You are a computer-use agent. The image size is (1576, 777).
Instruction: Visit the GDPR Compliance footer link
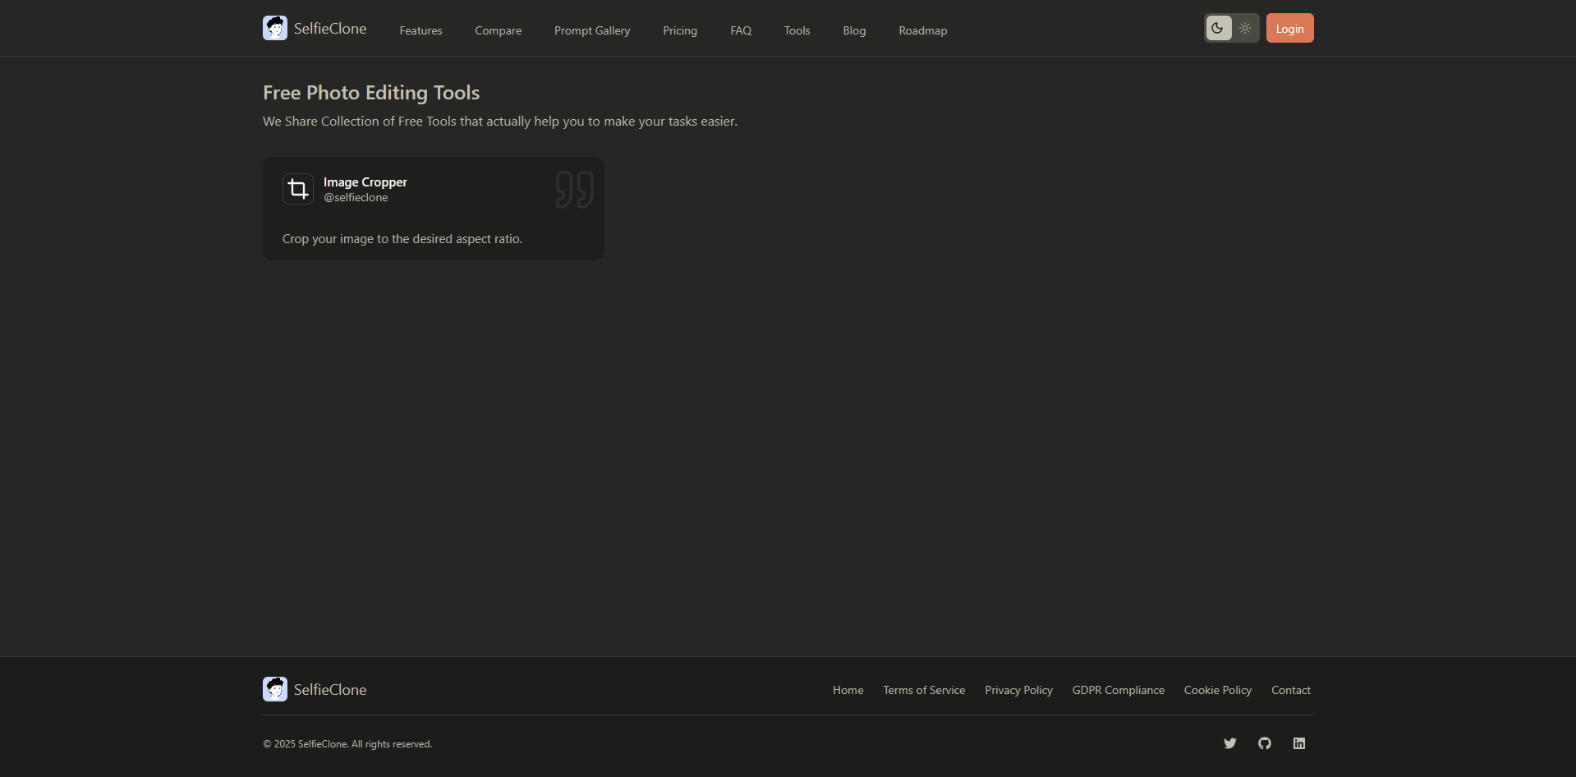click(x=1118, y=690)
